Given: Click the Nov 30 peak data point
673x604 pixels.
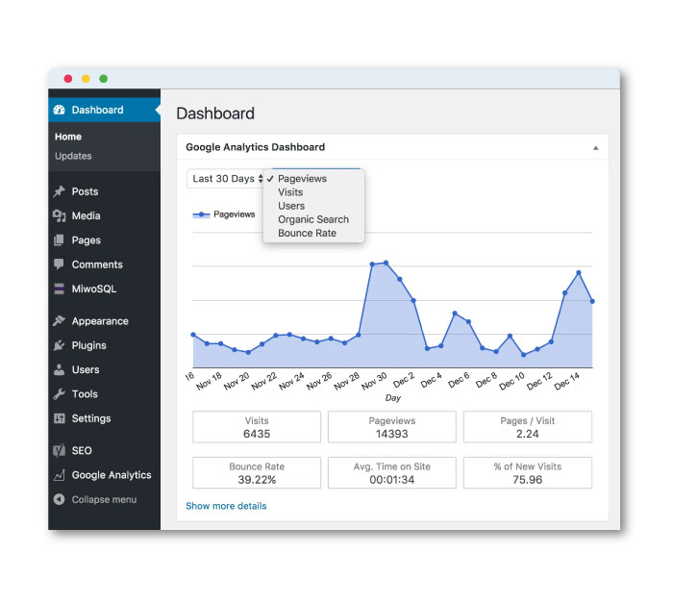Looking at the screenshot, I should click(x=386, y=263).
